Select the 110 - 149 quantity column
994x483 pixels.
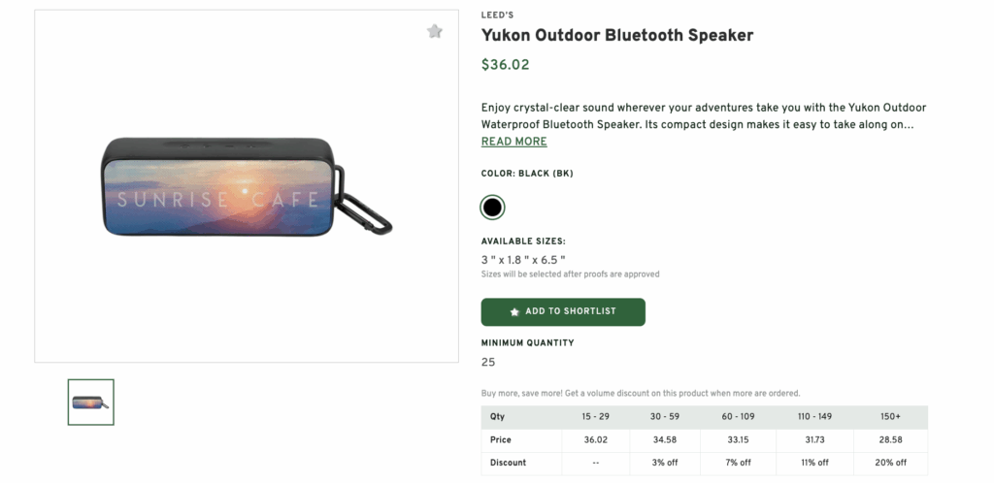pos(813,417)
